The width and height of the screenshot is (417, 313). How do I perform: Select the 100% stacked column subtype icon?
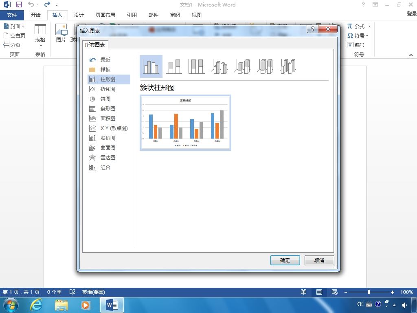[197, 66]
